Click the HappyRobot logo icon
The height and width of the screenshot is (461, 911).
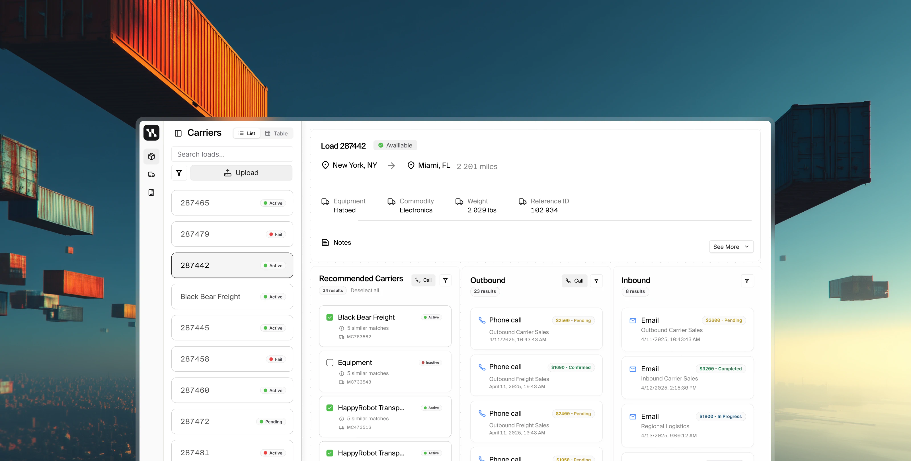click(x=151, y=133)
